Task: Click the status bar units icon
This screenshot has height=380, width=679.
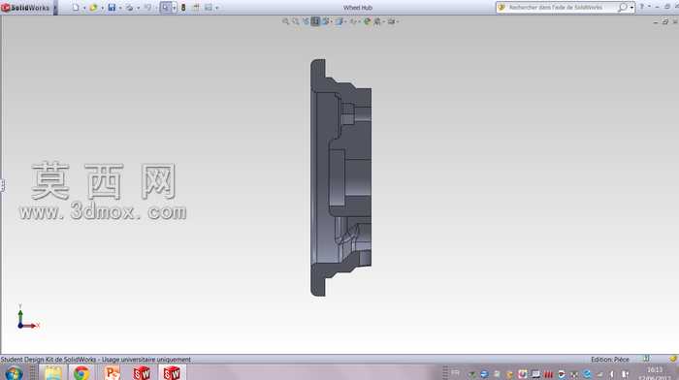Action: coord(646,359)
